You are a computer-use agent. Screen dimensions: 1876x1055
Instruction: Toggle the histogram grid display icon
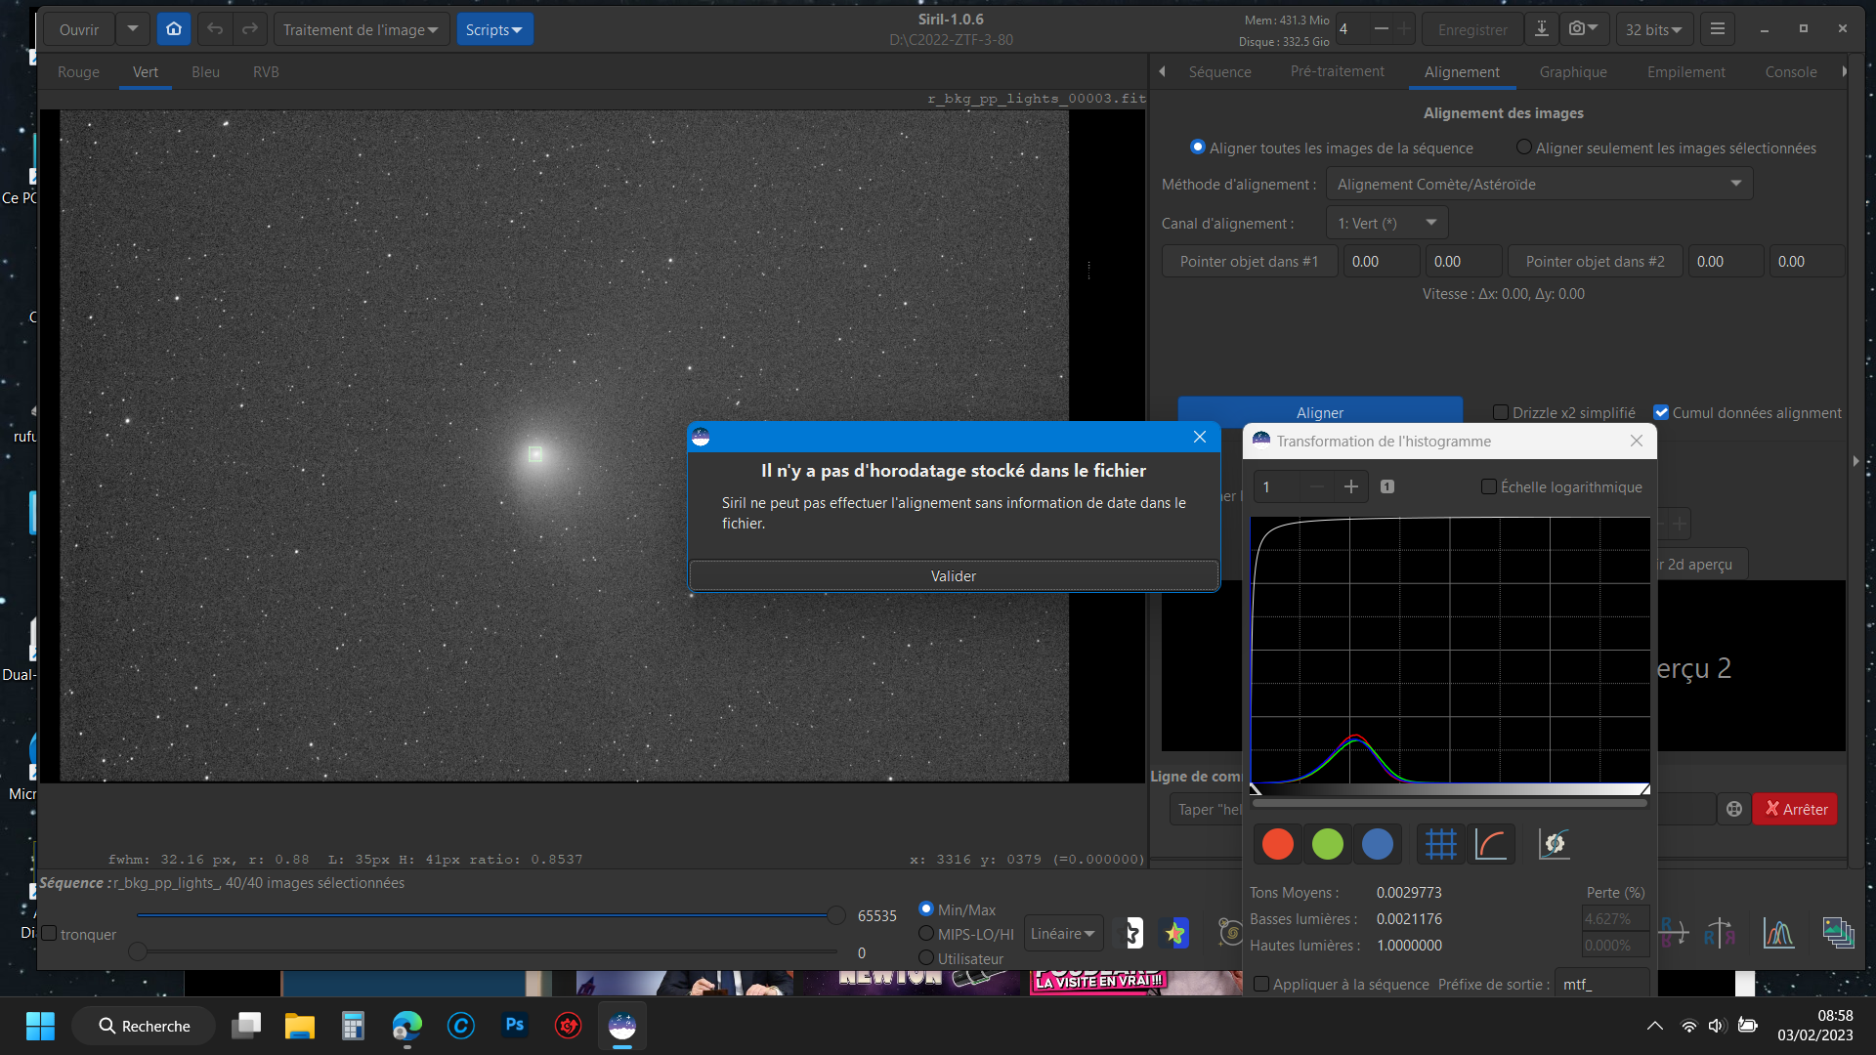point(1440,844)
